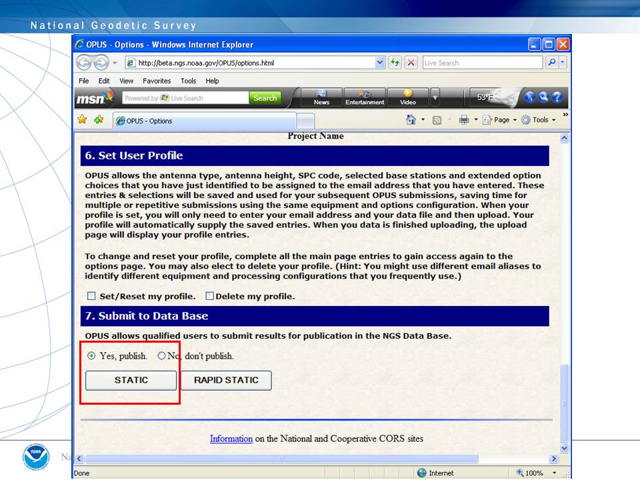Viewport: 640px width, 480px height.
Task: Click the vertical scrollbar up arrow
Action: (564, 138)
